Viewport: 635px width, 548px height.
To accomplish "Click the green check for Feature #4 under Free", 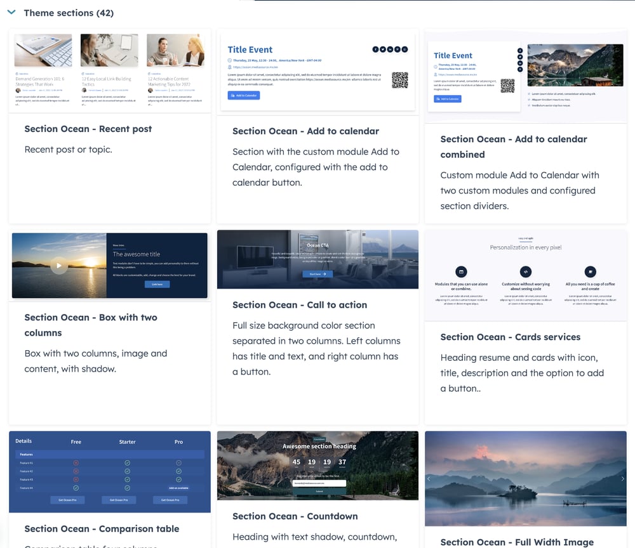I will [76, 488].
